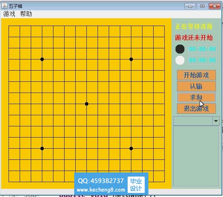223x197 pixels.
Task: Open the 帮助 menu
Action: 26,14
